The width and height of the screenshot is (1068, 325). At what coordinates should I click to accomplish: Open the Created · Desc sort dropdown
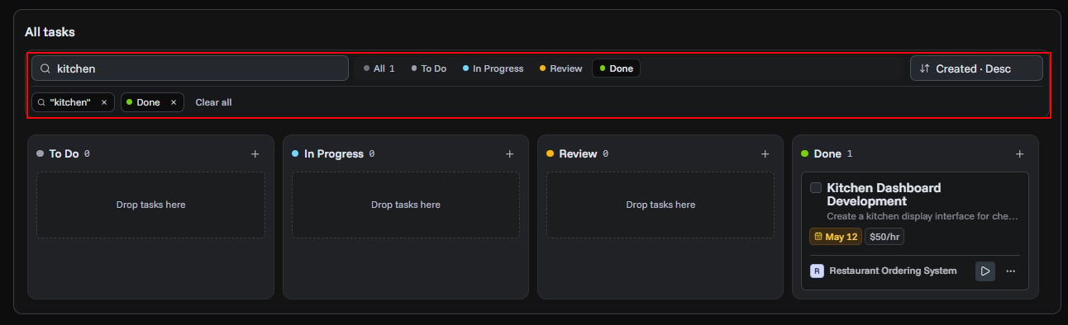(976, 68)
